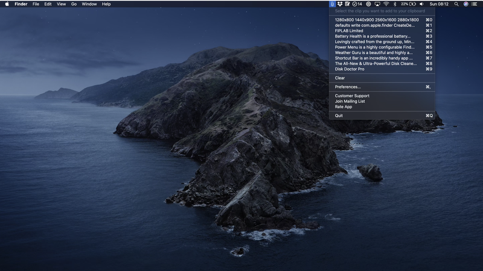
Task: Click the Siri icon
Action: click(465, 4)
